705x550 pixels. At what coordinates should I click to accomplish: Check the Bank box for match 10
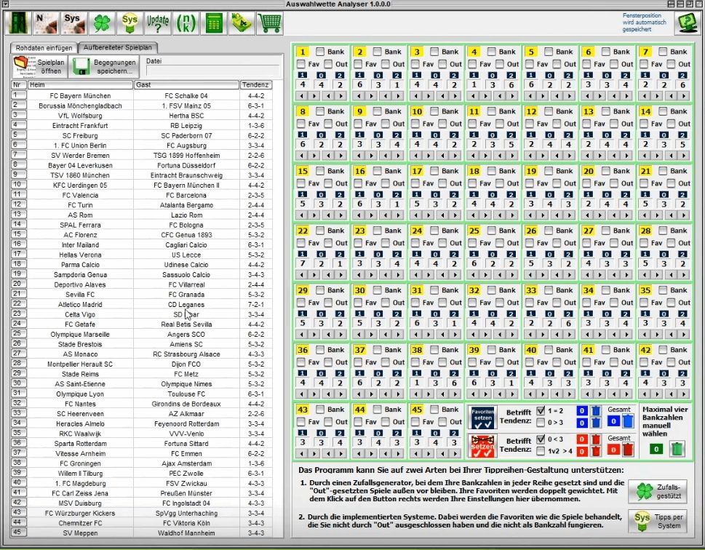pos(434,111)
